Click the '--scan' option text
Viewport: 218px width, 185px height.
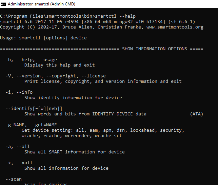coord(14,179)
